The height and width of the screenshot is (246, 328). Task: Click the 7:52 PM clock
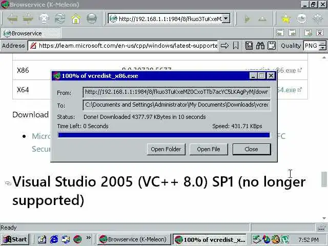pos(309,240)
